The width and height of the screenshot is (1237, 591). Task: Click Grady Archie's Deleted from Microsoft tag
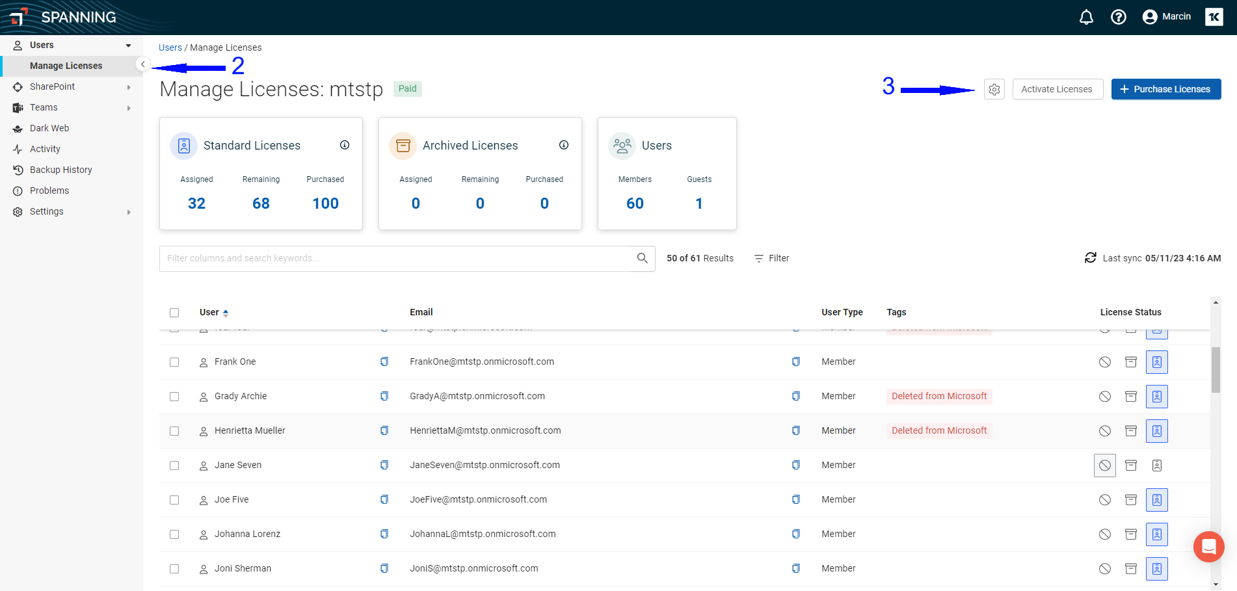[939, 396]
